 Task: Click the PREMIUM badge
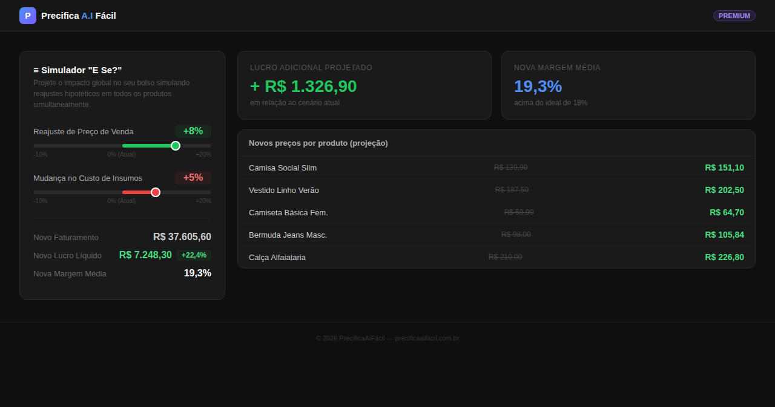pos(734,16)
